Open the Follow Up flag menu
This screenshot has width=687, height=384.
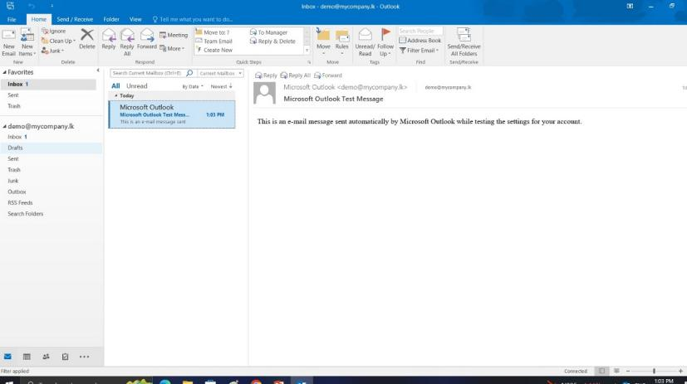(x=385, y=42)
